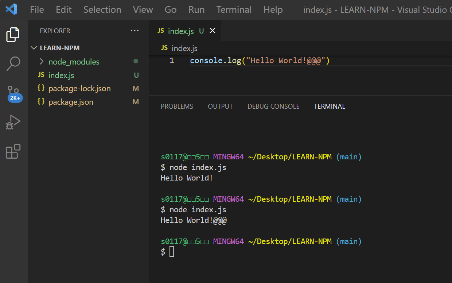The image size is (452, 283).
Task: Open Source Control view with 2K+ badge
Action: [x=14, y=94]
